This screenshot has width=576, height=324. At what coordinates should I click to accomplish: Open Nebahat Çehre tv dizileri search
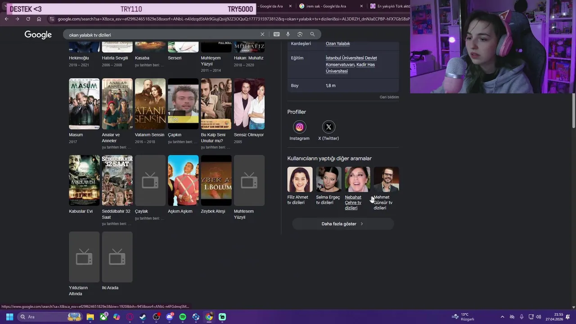pos(357,189)
